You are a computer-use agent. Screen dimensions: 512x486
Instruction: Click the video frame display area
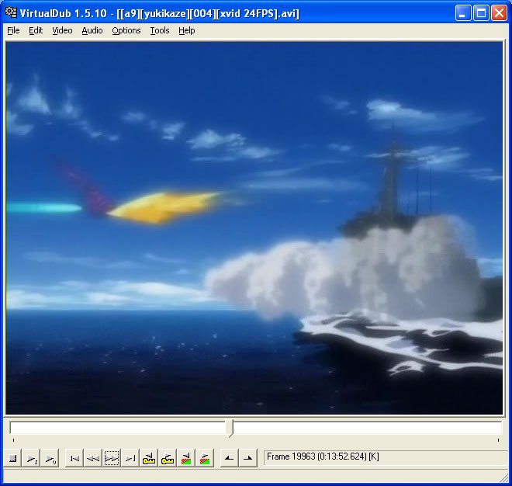click(254, 228)
